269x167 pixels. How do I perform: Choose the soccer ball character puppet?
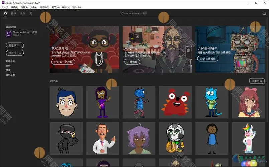[175, 138]
